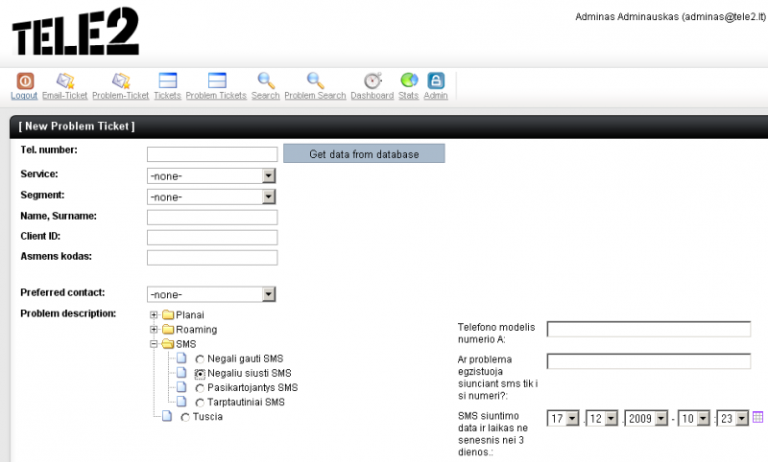768x462 pixels.
Task: Click the document icon beside Negali gauti SMS
Action: tap(181, 358)
